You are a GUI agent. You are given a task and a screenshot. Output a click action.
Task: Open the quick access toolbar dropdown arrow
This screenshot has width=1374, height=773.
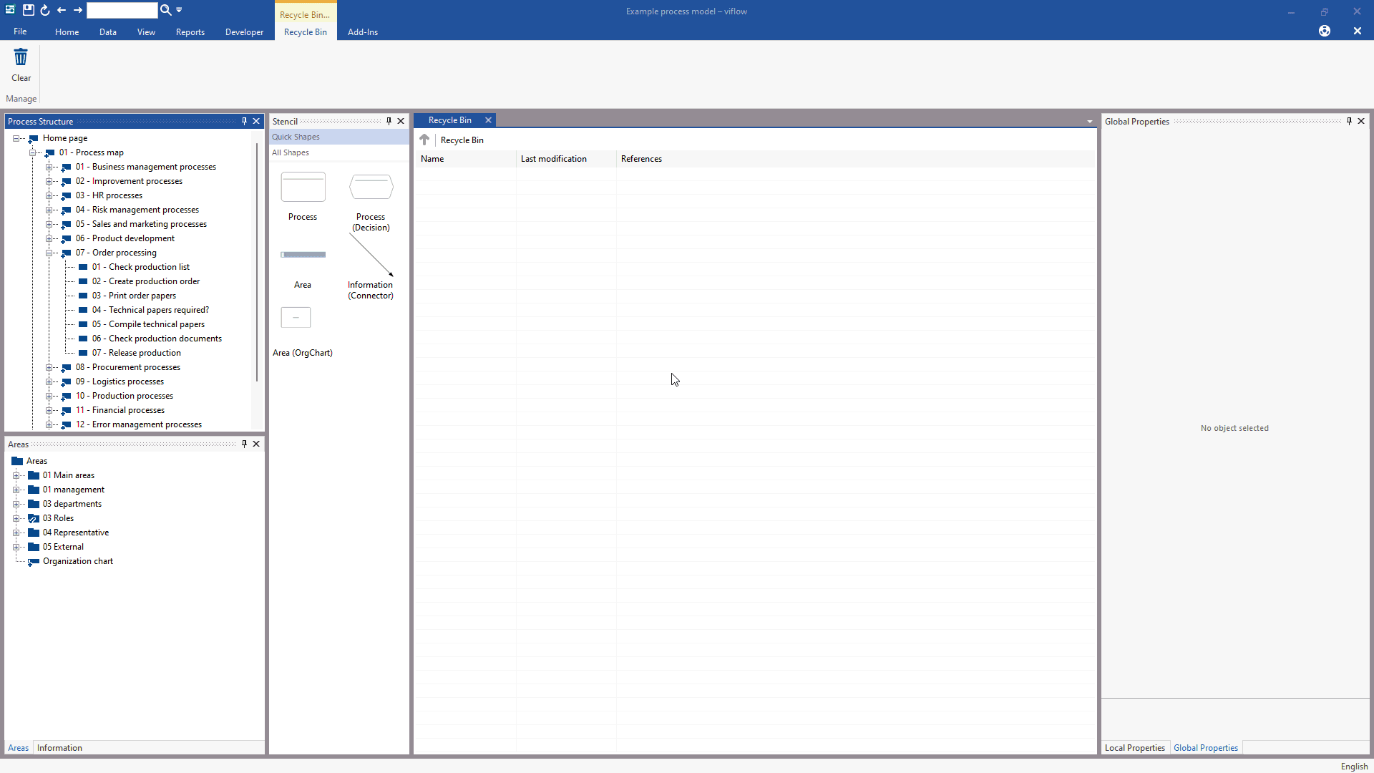(x=179, y=10)
